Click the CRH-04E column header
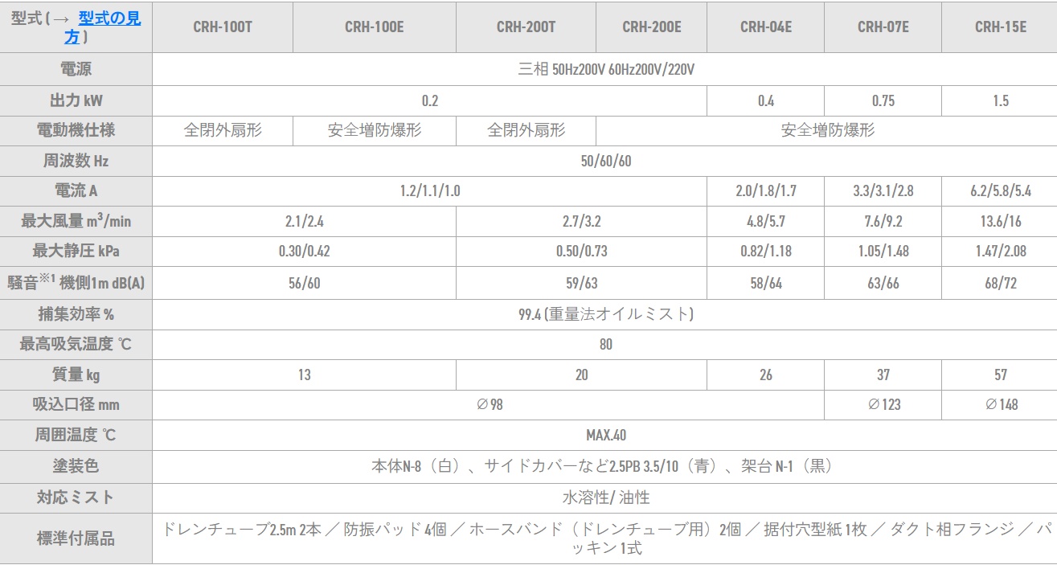The width and height of the screenshot is (1057, 565). coord(765,27)
